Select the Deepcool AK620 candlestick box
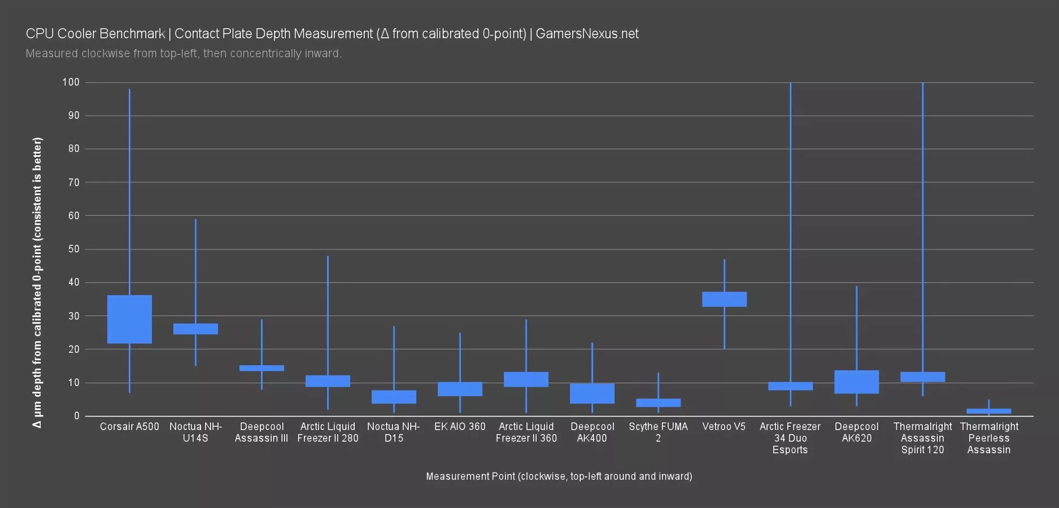Viewport: 1059px width, 508px height. [x=856, y=382]
